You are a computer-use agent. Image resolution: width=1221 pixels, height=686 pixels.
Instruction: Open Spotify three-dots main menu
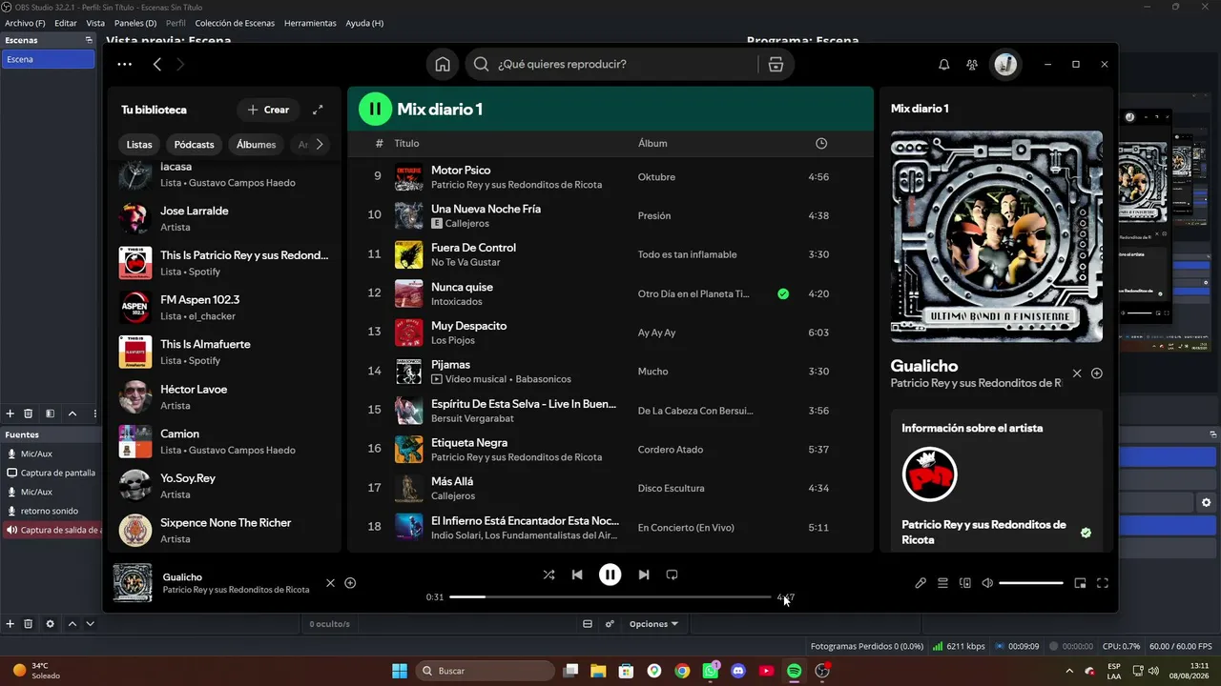click(124, 64)
